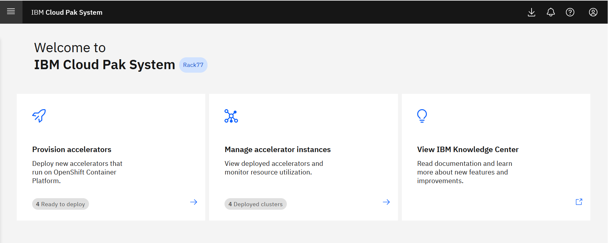Click the Read documentation description text
The height and width of the screenshot is (243, 608).
(x=464, y=172)
